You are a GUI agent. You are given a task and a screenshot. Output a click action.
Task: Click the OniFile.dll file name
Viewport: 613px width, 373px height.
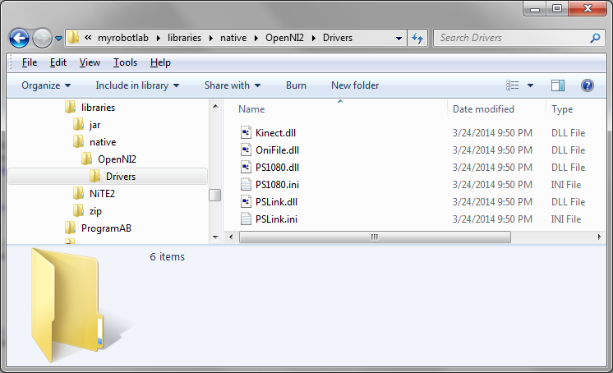click(277, 150)
